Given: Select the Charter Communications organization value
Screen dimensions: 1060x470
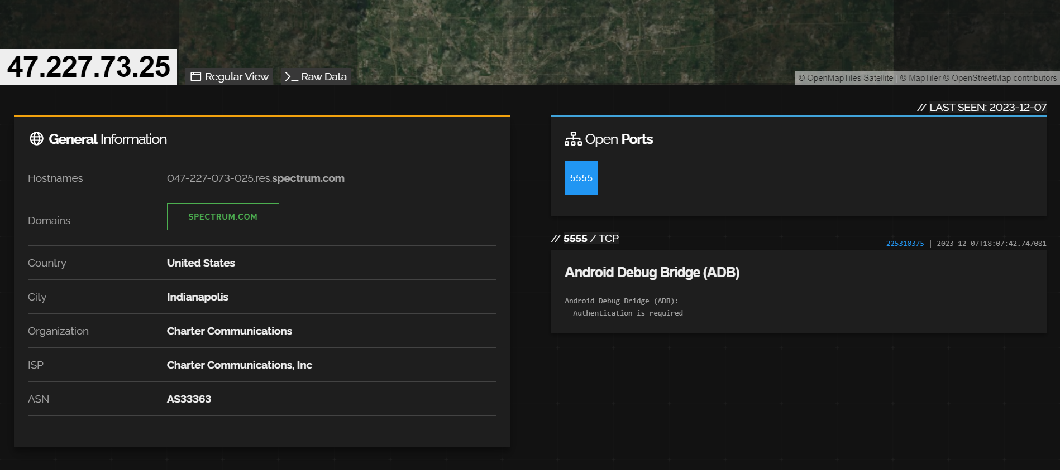Looking at the screenshot, I should point(229,331).
